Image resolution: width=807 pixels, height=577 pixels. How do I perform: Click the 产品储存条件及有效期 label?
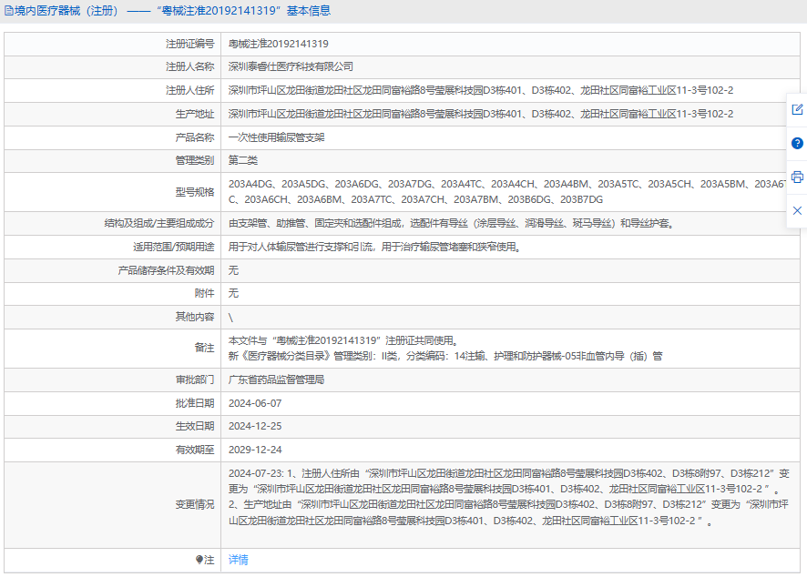tap(166, 270)
